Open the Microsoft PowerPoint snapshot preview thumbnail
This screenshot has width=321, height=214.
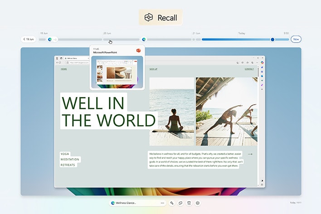coord(117,72)
